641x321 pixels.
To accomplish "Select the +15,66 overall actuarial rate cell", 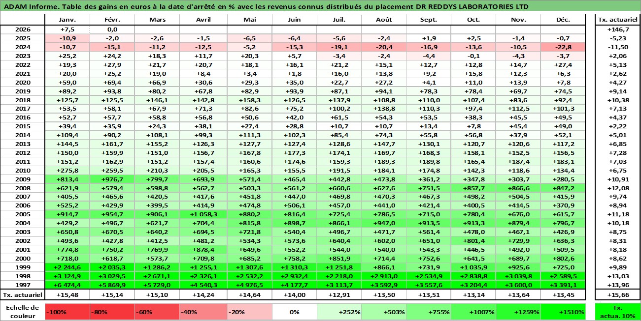I will [617, 295].
